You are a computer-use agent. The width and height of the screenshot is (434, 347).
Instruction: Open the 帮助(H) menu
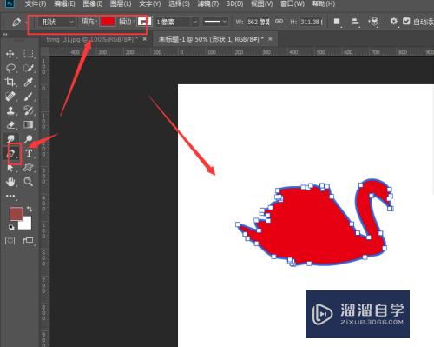pos(324,4)
